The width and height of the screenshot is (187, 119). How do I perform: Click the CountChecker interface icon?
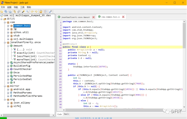pyautogui.click(x=11, y=69)
